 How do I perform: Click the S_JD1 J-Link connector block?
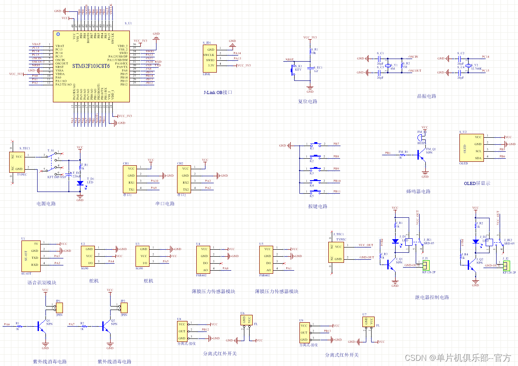(210, 59)
